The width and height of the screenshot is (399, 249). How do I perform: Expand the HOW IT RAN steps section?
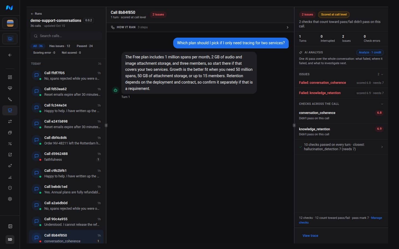tap(200, 27)
